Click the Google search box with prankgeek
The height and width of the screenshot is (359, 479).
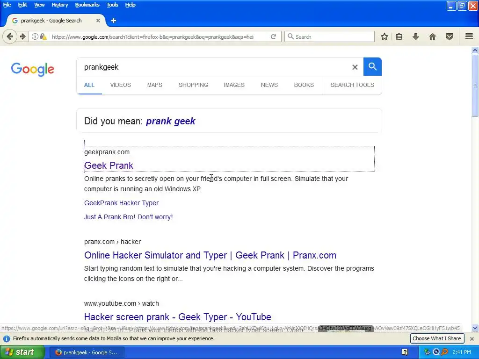(214, 67)
